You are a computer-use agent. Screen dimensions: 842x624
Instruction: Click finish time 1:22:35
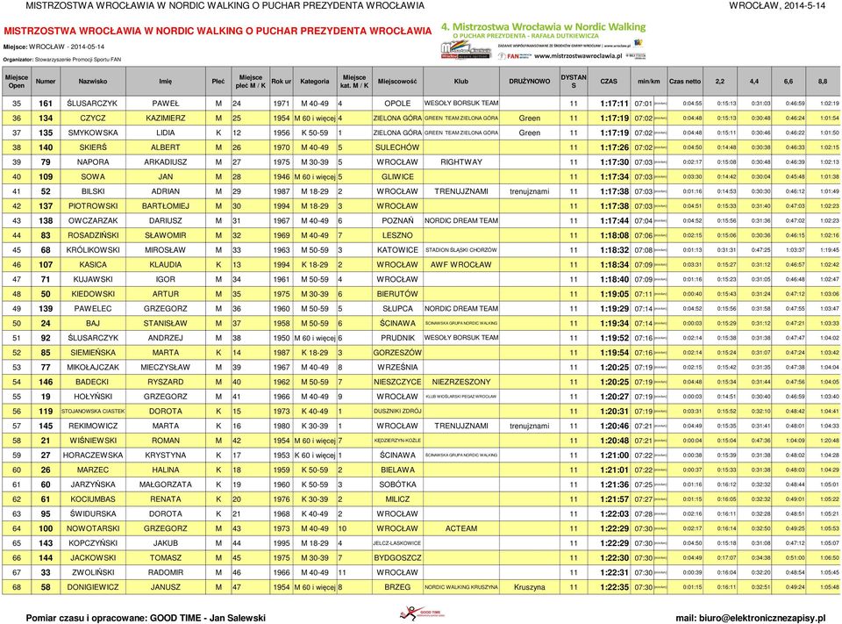(x=614, y=587)
